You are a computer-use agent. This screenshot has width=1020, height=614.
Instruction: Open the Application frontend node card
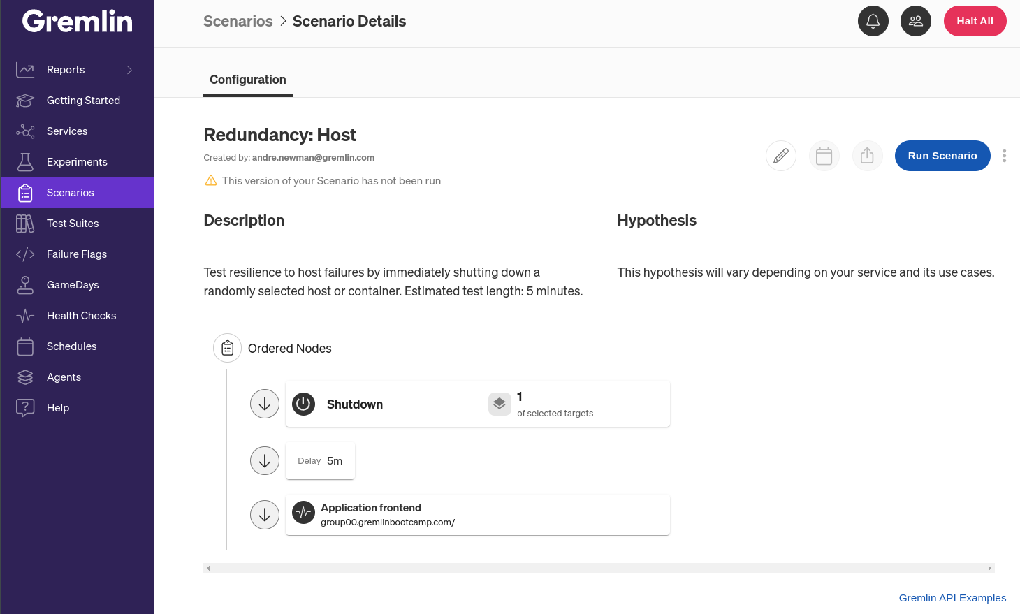tap(478, 515)
